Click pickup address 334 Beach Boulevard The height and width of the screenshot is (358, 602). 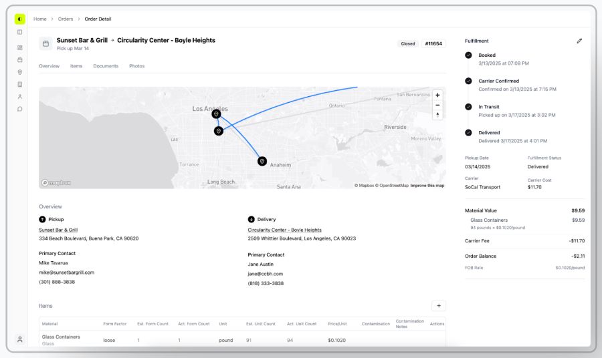click(89, 238)
